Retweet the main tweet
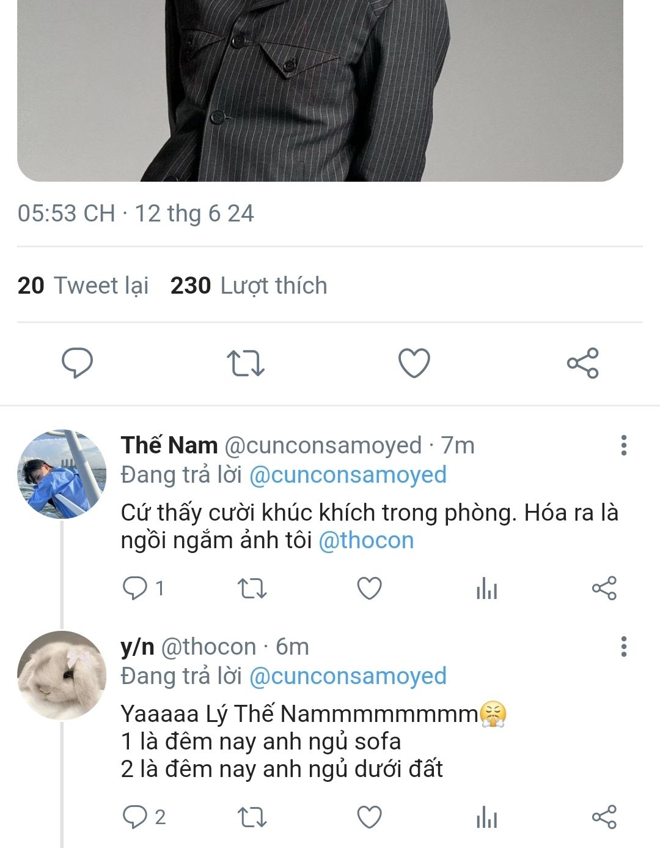Screen dimensions: 660x848 pyautogui.click(x=245, y=363)
